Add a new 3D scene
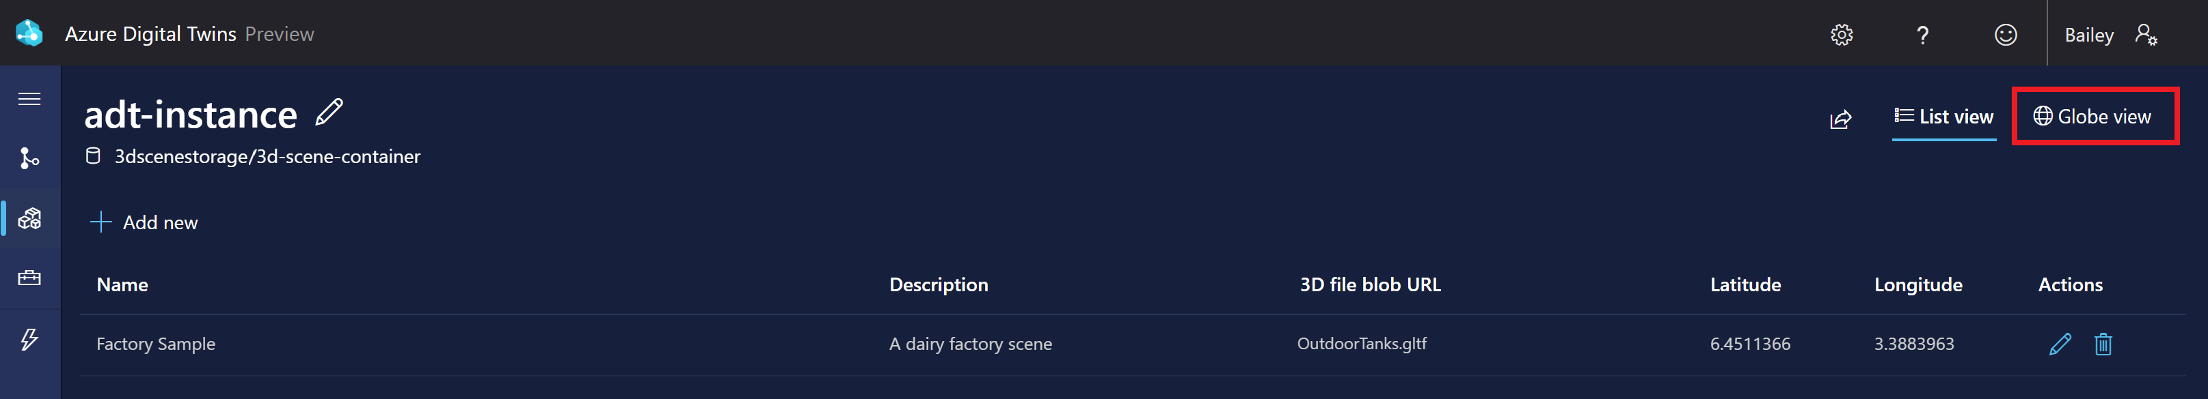 [144, 222]
